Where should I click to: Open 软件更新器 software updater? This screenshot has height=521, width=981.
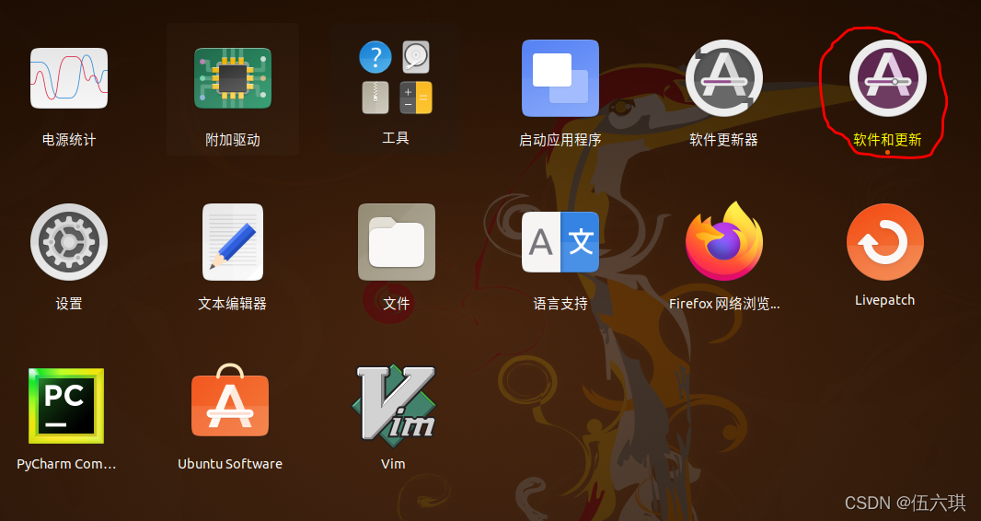[x=724, y=78]
